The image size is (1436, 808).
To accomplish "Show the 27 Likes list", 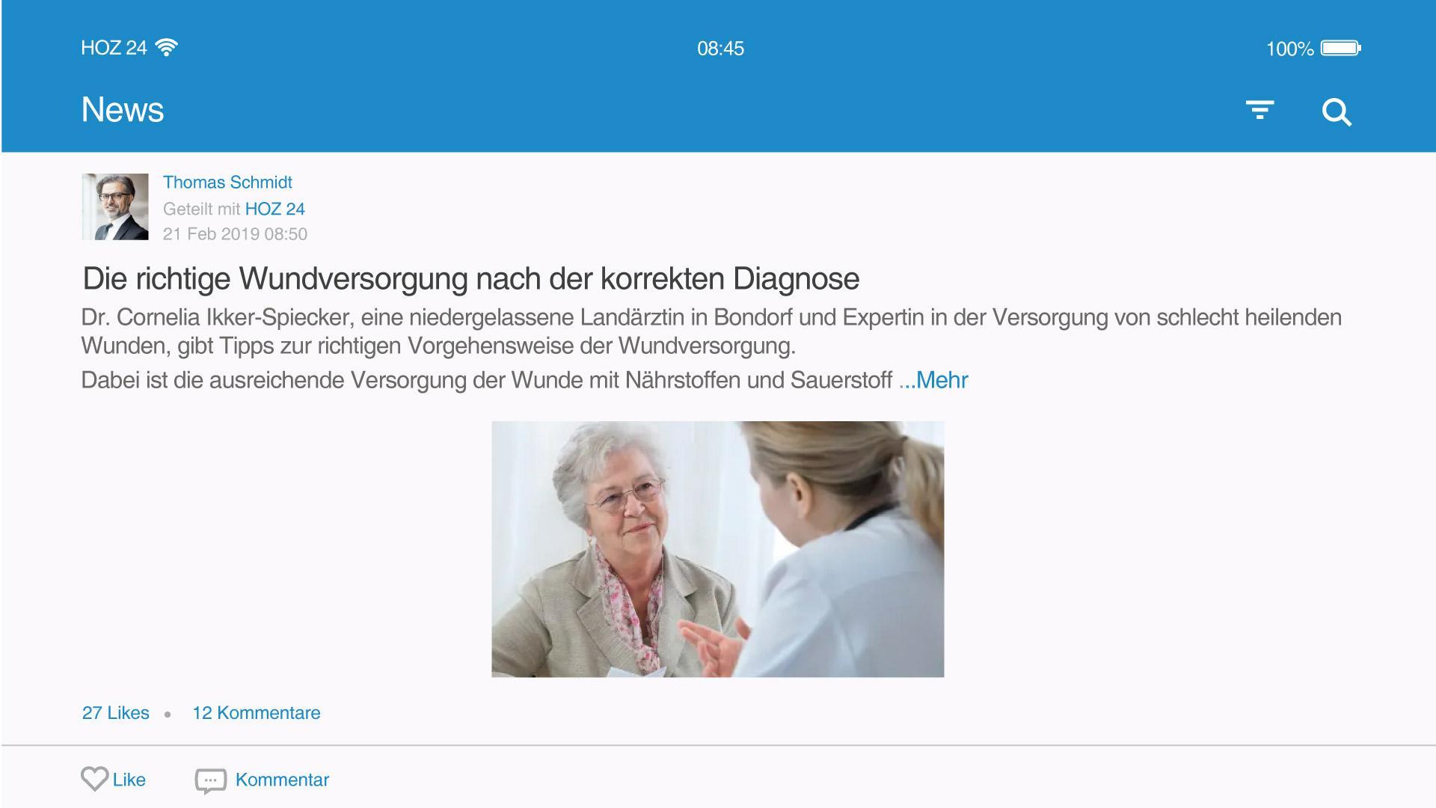I will [115, 713].
